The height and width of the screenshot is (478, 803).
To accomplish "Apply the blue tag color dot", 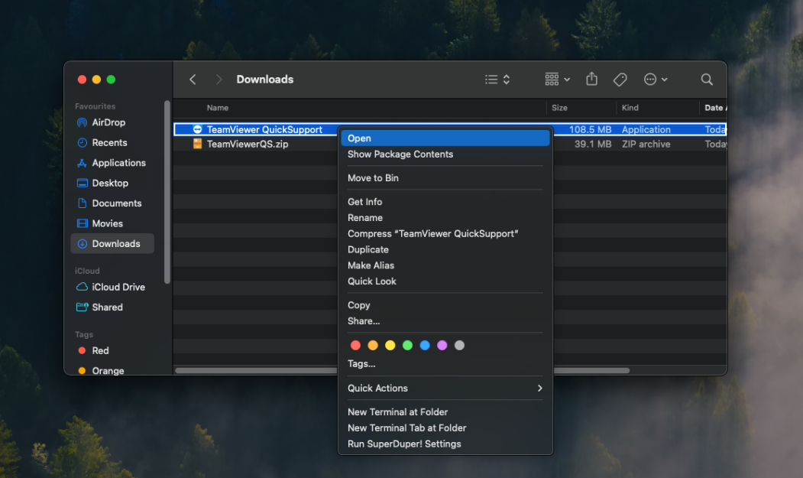I will tap(425, 345).
